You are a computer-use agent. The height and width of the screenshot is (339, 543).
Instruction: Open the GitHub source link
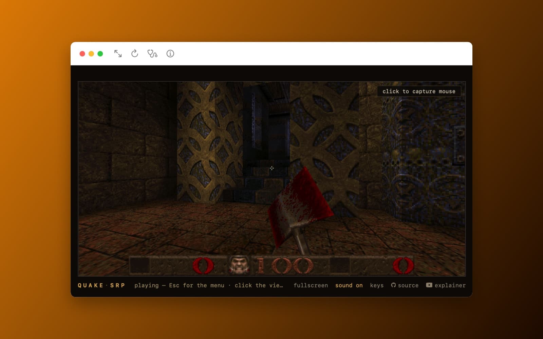(405, 285)
